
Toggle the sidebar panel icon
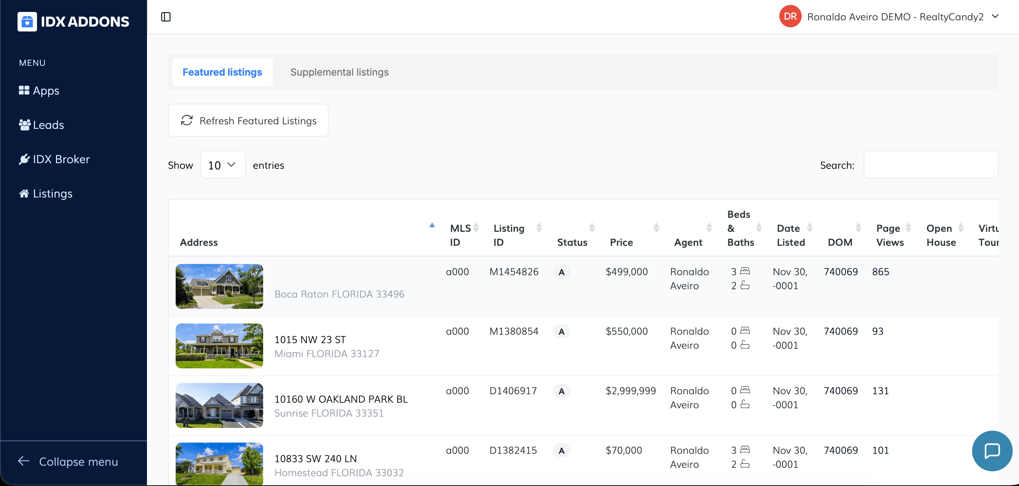coord(166,17)
